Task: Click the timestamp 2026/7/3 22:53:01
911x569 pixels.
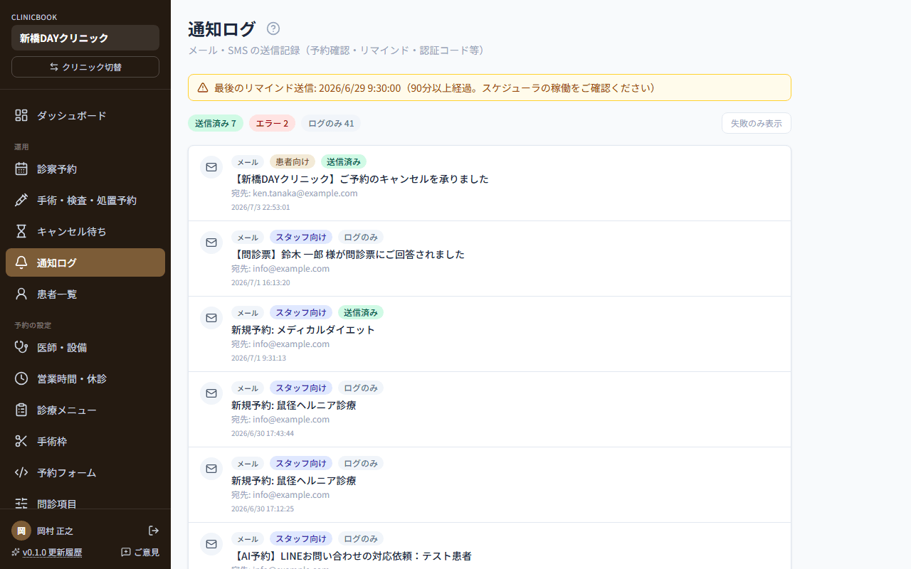Action: click(x=260, y=207)
